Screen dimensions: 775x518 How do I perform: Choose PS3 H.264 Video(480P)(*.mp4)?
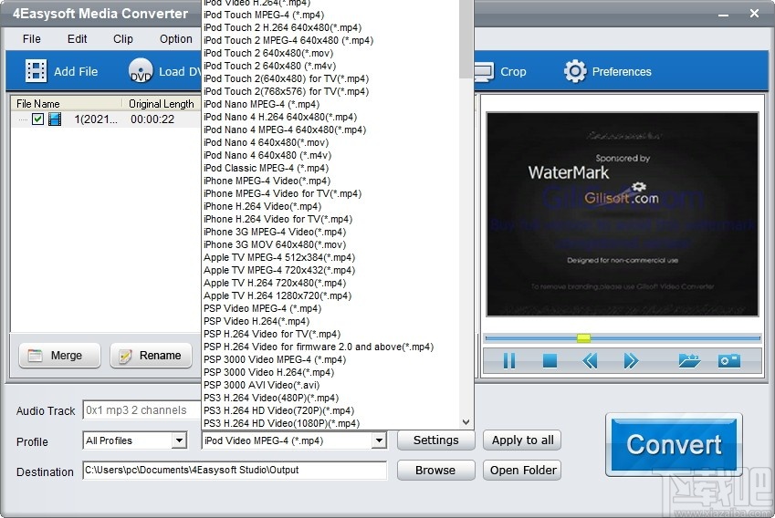click(271, 398)
